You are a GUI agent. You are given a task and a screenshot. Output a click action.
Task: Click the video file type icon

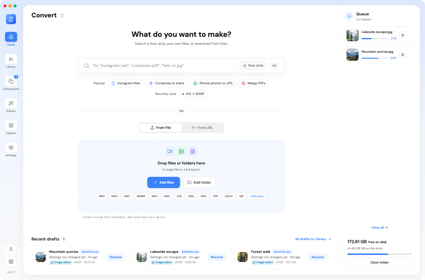pos(170,151)
